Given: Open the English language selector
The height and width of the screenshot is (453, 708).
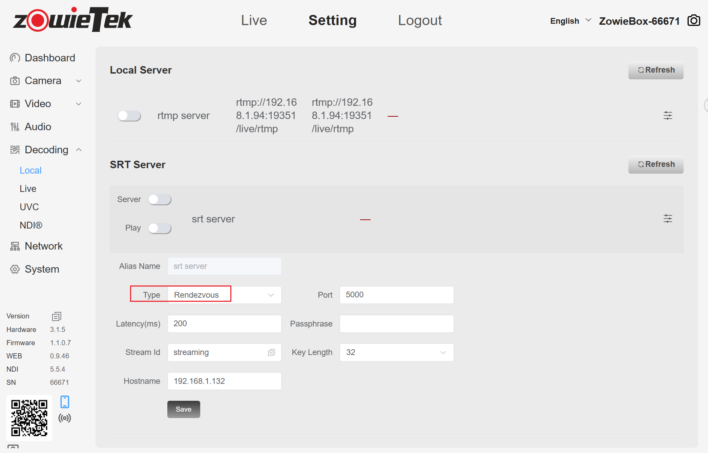Looking at the screenshot, I should pyautogui.click(x=570, y=21).
